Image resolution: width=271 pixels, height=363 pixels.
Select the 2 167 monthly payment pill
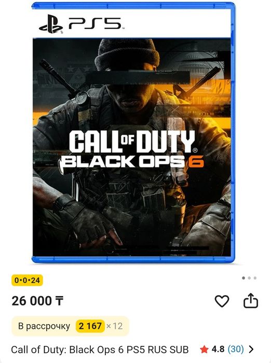coord(90,326)
